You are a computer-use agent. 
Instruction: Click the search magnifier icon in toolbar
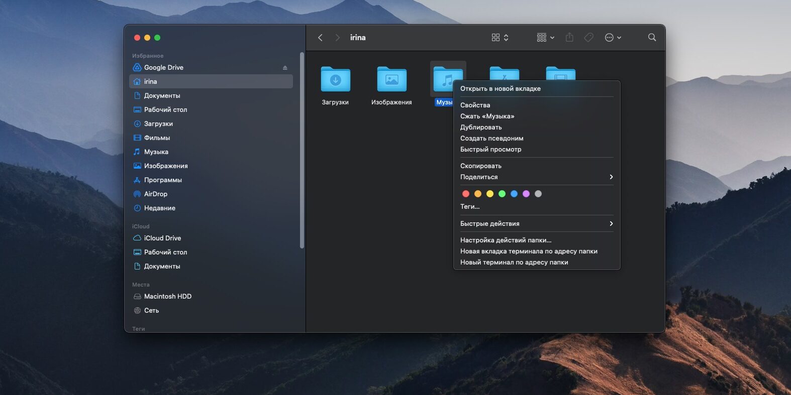(x=652, y=38)
